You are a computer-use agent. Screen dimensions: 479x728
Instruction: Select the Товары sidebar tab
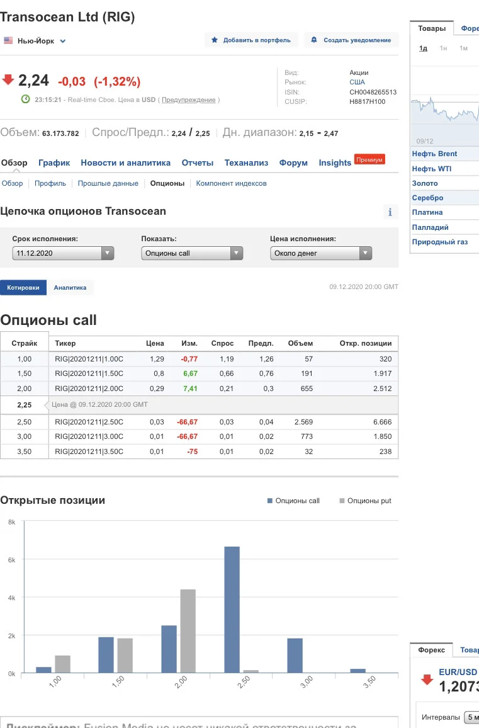point(432,28)
